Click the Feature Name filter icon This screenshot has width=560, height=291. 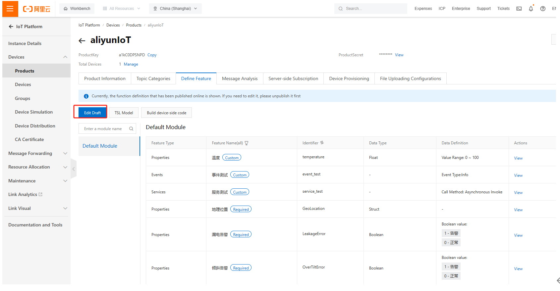point(247,143)
